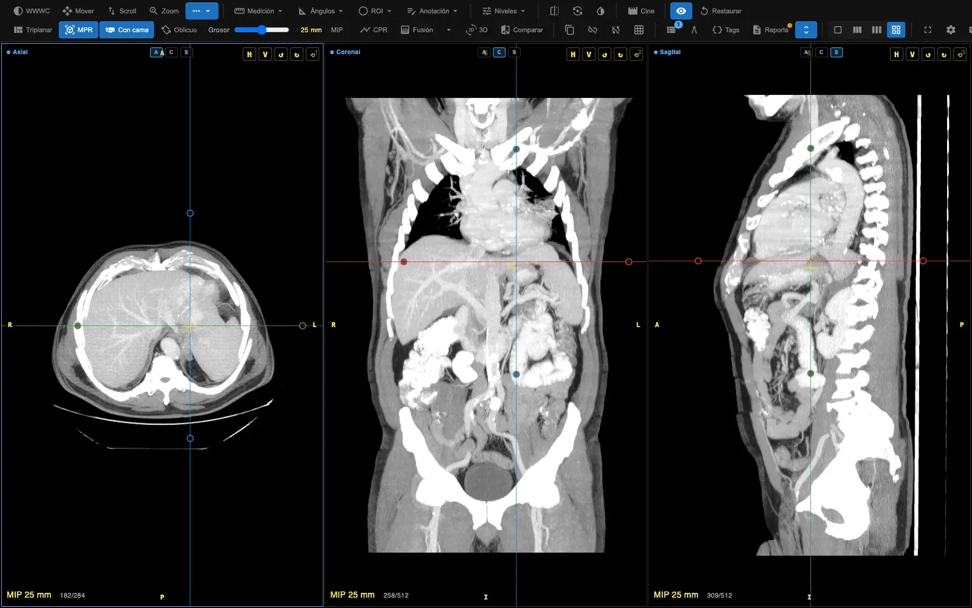Expand the dropdown arrow beside Fusión
972x608 pixels.
pos(449,30)
